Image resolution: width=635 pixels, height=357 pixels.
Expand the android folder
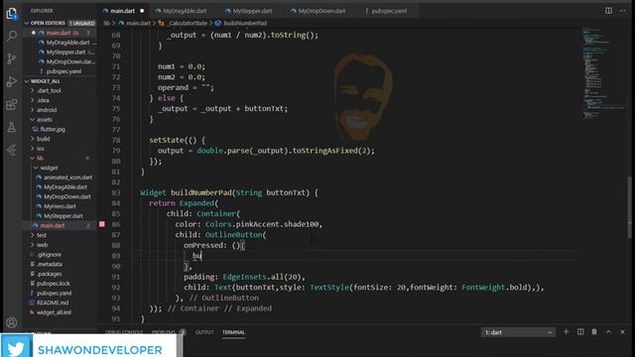pos(47,110)
